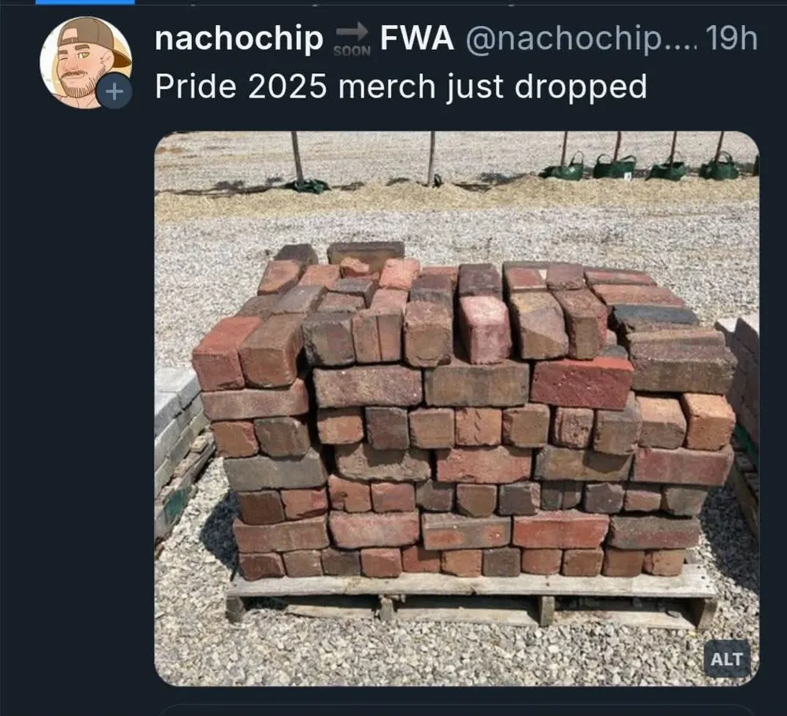Open nachochip's cartoon profile avatar
The height and width of the screenshot is (716, 787).
coord(86,62)
